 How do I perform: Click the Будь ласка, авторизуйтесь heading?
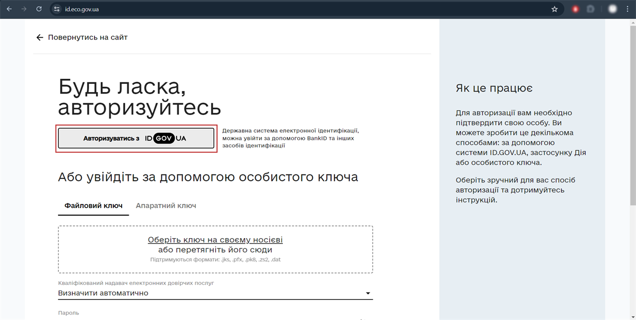click(139, 97)
